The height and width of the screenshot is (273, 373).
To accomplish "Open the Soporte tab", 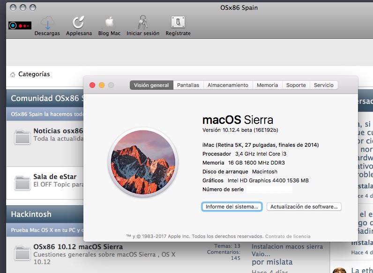I will 296,85.
